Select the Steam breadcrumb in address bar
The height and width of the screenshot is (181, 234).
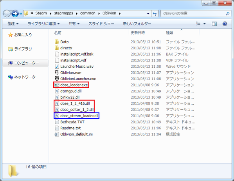(x=41, y=13)
